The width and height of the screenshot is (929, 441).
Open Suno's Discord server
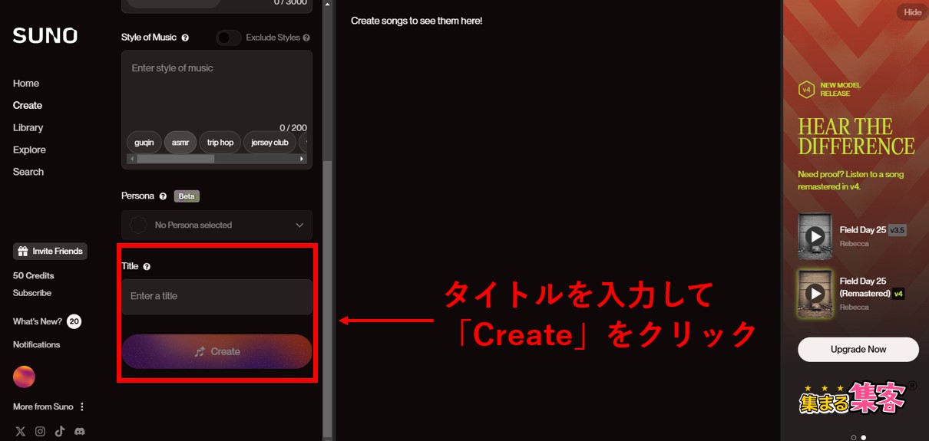80,431
